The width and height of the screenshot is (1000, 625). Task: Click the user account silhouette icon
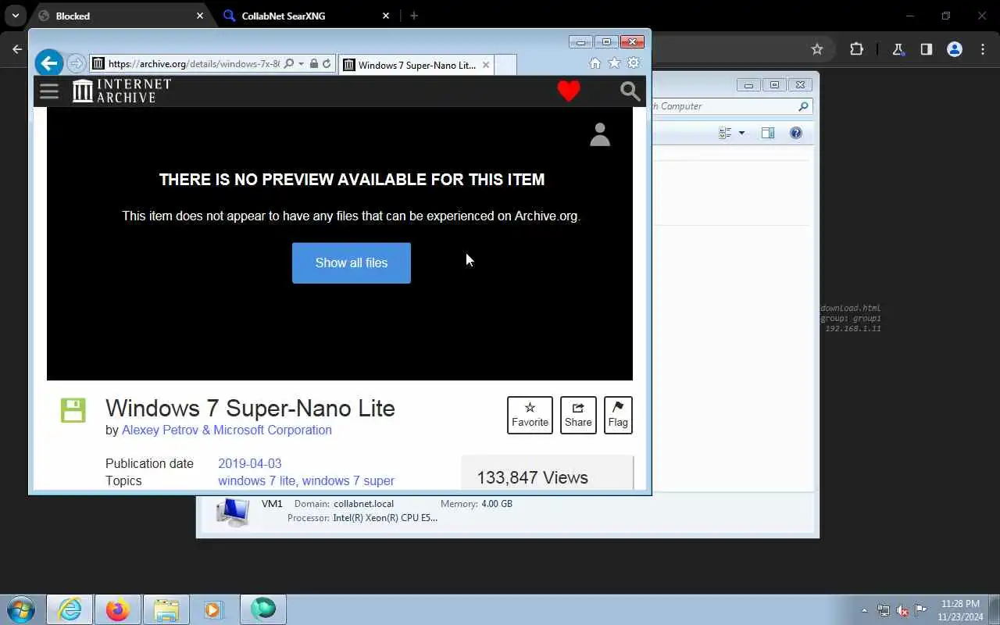(x=600, y=134)
